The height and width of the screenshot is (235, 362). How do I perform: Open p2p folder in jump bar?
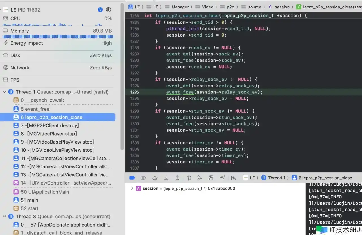click(227, 7)
